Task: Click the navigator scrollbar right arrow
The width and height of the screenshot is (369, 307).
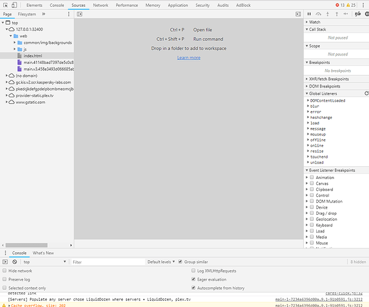Action: click(x=71, y=245)
